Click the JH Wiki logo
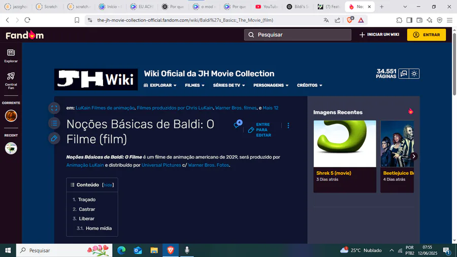Image resolution: width=457 pixels, height=257 pixels. (96, 79)
